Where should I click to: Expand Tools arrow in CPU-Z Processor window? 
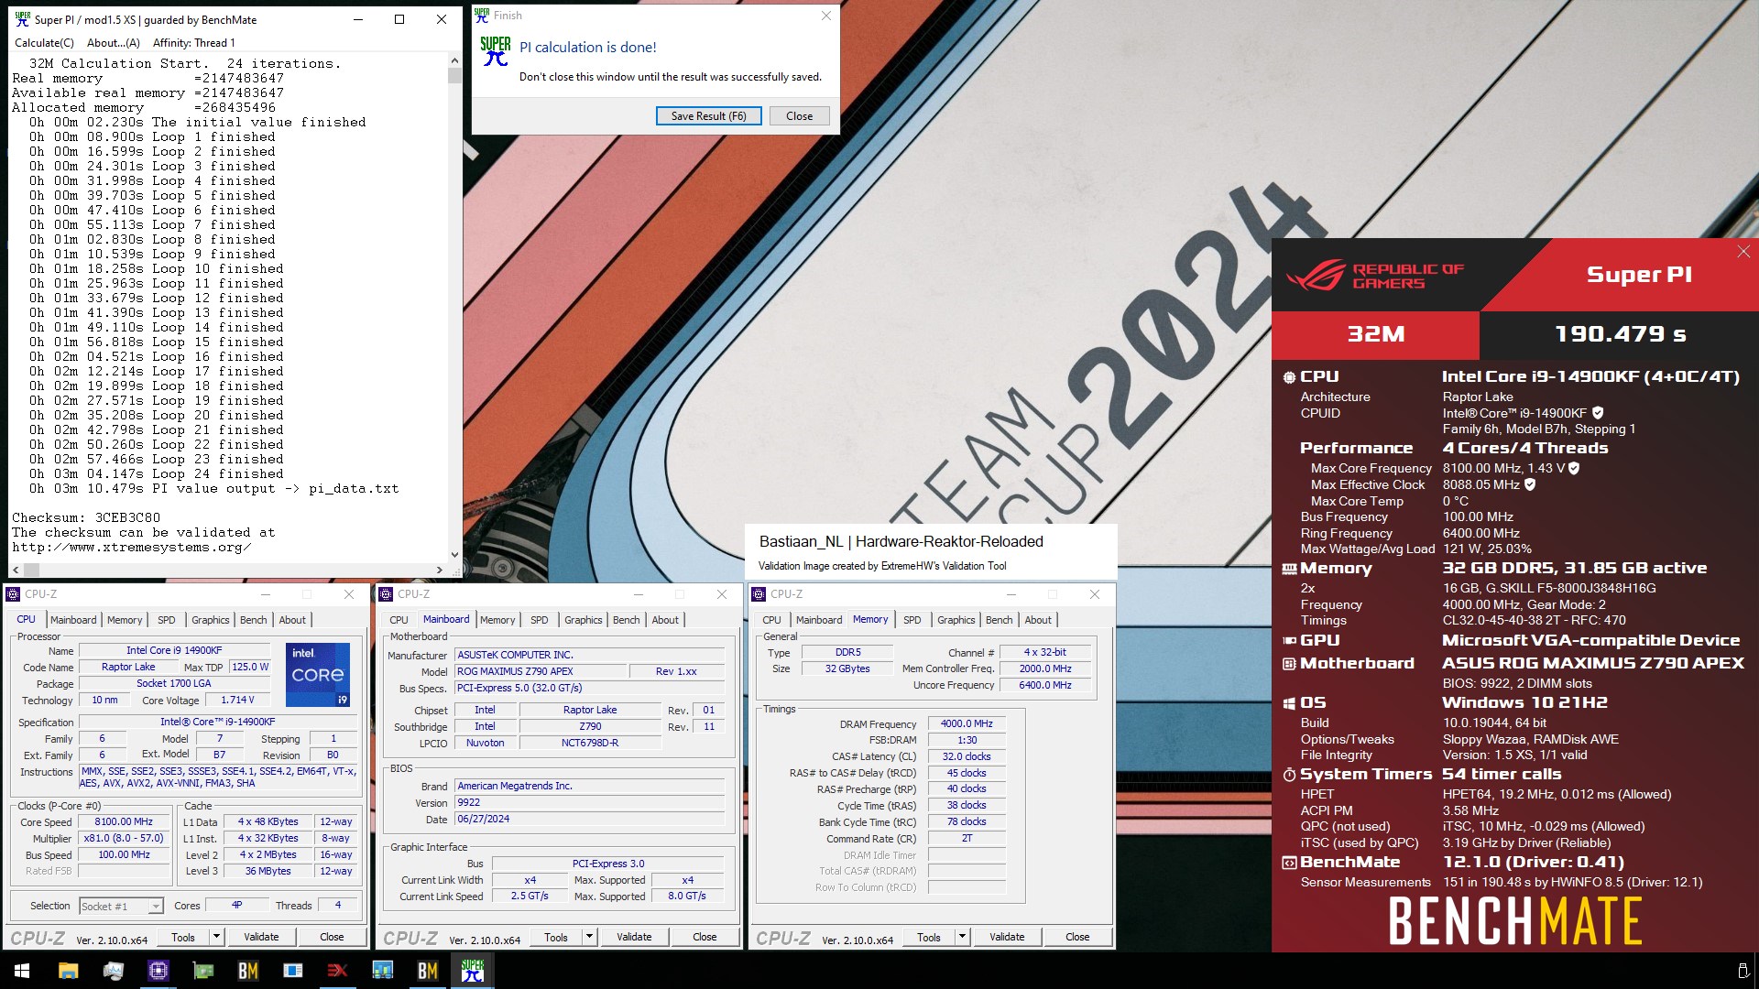(x=216, y=937)
